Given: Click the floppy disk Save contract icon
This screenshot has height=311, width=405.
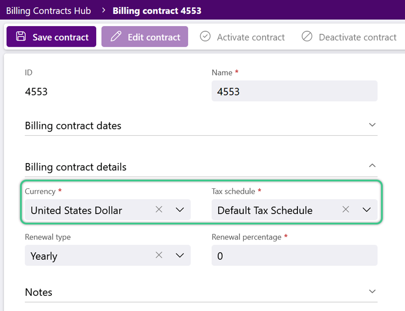Looking at the screenshot, I should [21, 36].
